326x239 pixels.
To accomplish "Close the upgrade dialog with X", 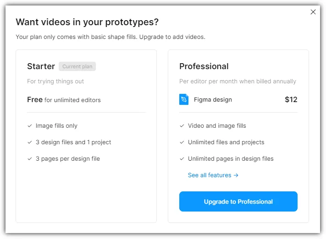I will click(x=313, y=12).
